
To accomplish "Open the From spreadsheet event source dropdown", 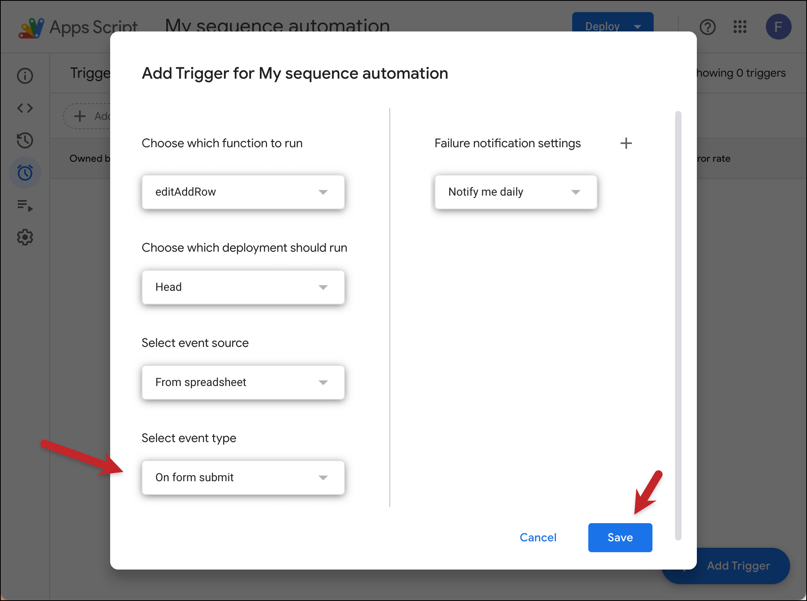I will click(243, 382).
